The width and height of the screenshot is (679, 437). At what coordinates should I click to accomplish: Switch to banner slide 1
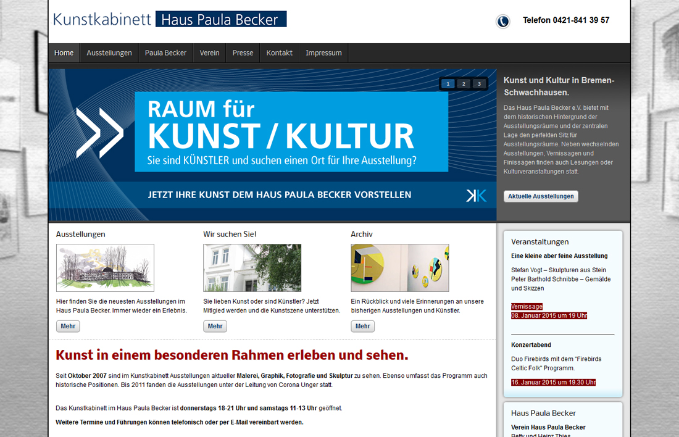(x=448, y=84)
